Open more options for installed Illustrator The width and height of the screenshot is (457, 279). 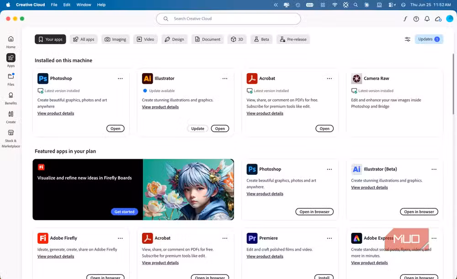pos(225,79)
